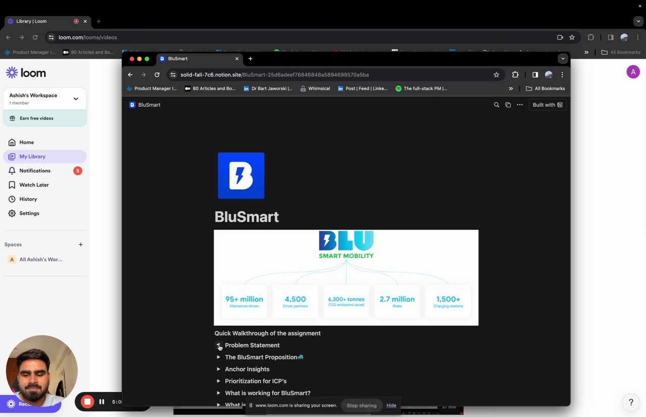
Task: Click the Chrome profile avatar in BluSmart window
Action: click(x=549, y=75)
